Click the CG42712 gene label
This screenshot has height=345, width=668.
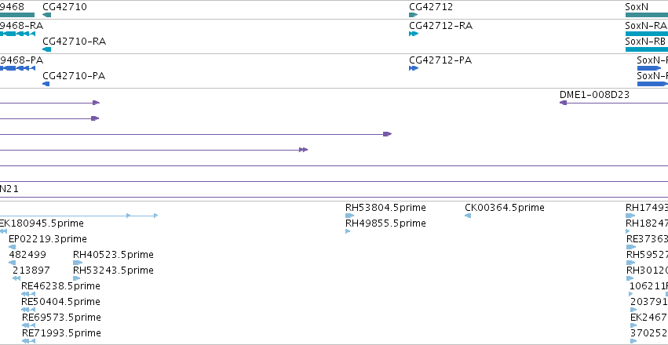pos(431,7)
